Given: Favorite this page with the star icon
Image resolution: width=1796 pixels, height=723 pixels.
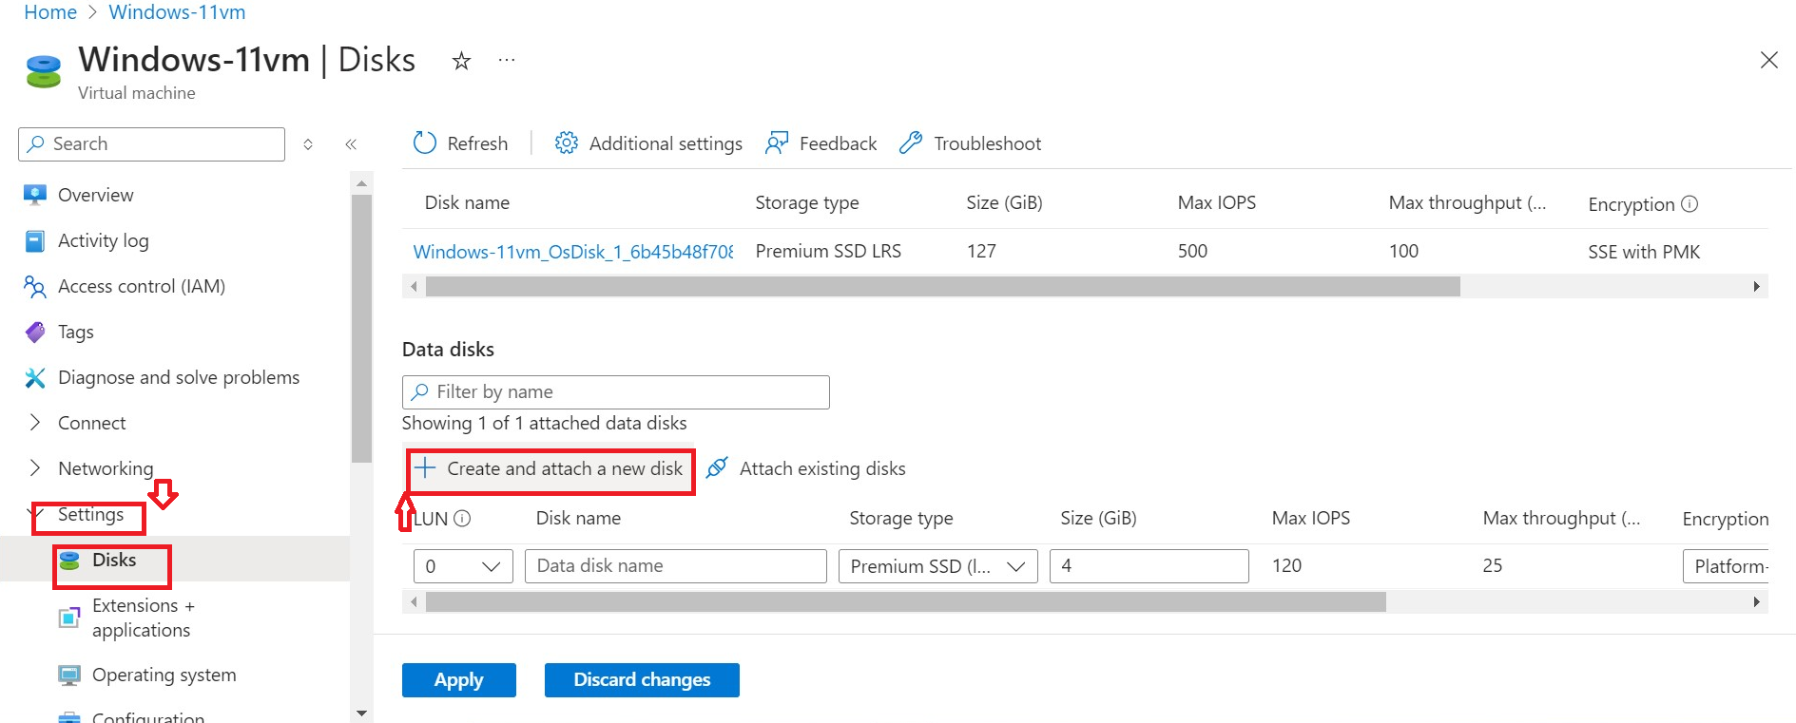Looking at the screenshot, I should [x=461, y=62].
